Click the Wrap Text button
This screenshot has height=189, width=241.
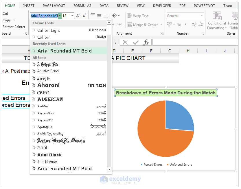point(138,16)
